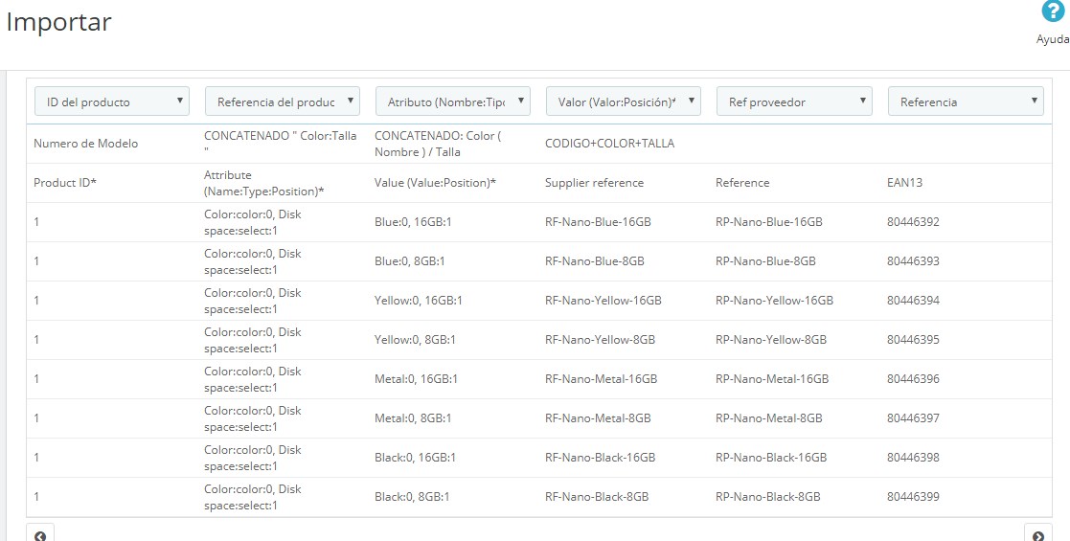Screen dimensions: 1070x541
Task: Click the "CODIGO+COLOR+TALLA" cell
Action: tap(609, 144)
